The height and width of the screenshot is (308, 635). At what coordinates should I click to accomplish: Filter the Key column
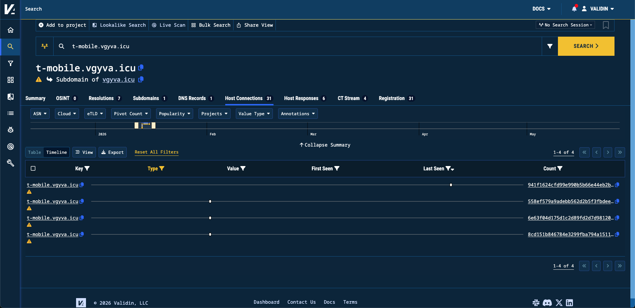tap(87, 168)
